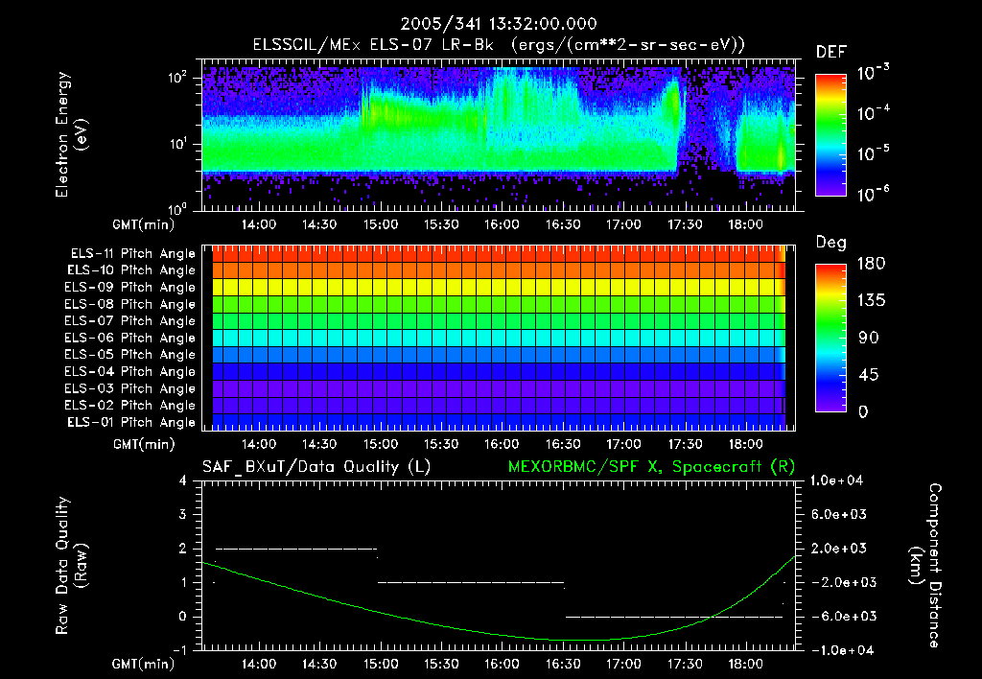This screenshot has height=679, width=982.
Task: Click the DEF label above the color bar
Action: (831, 53)
